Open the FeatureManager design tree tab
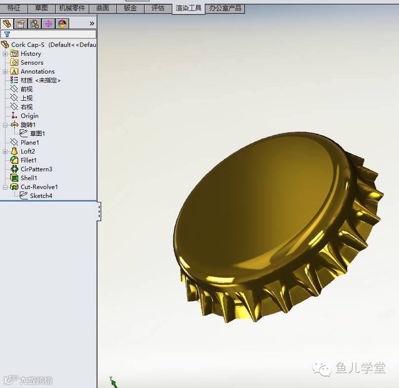This screenshot has width=399, height=388. [7, 24]
